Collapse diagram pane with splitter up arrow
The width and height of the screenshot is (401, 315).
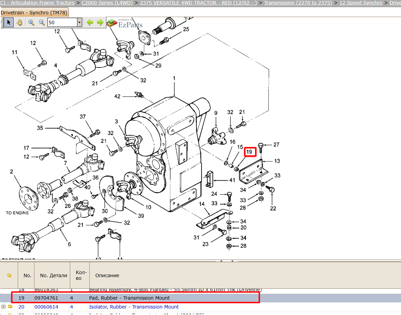[x=221, y=261]
